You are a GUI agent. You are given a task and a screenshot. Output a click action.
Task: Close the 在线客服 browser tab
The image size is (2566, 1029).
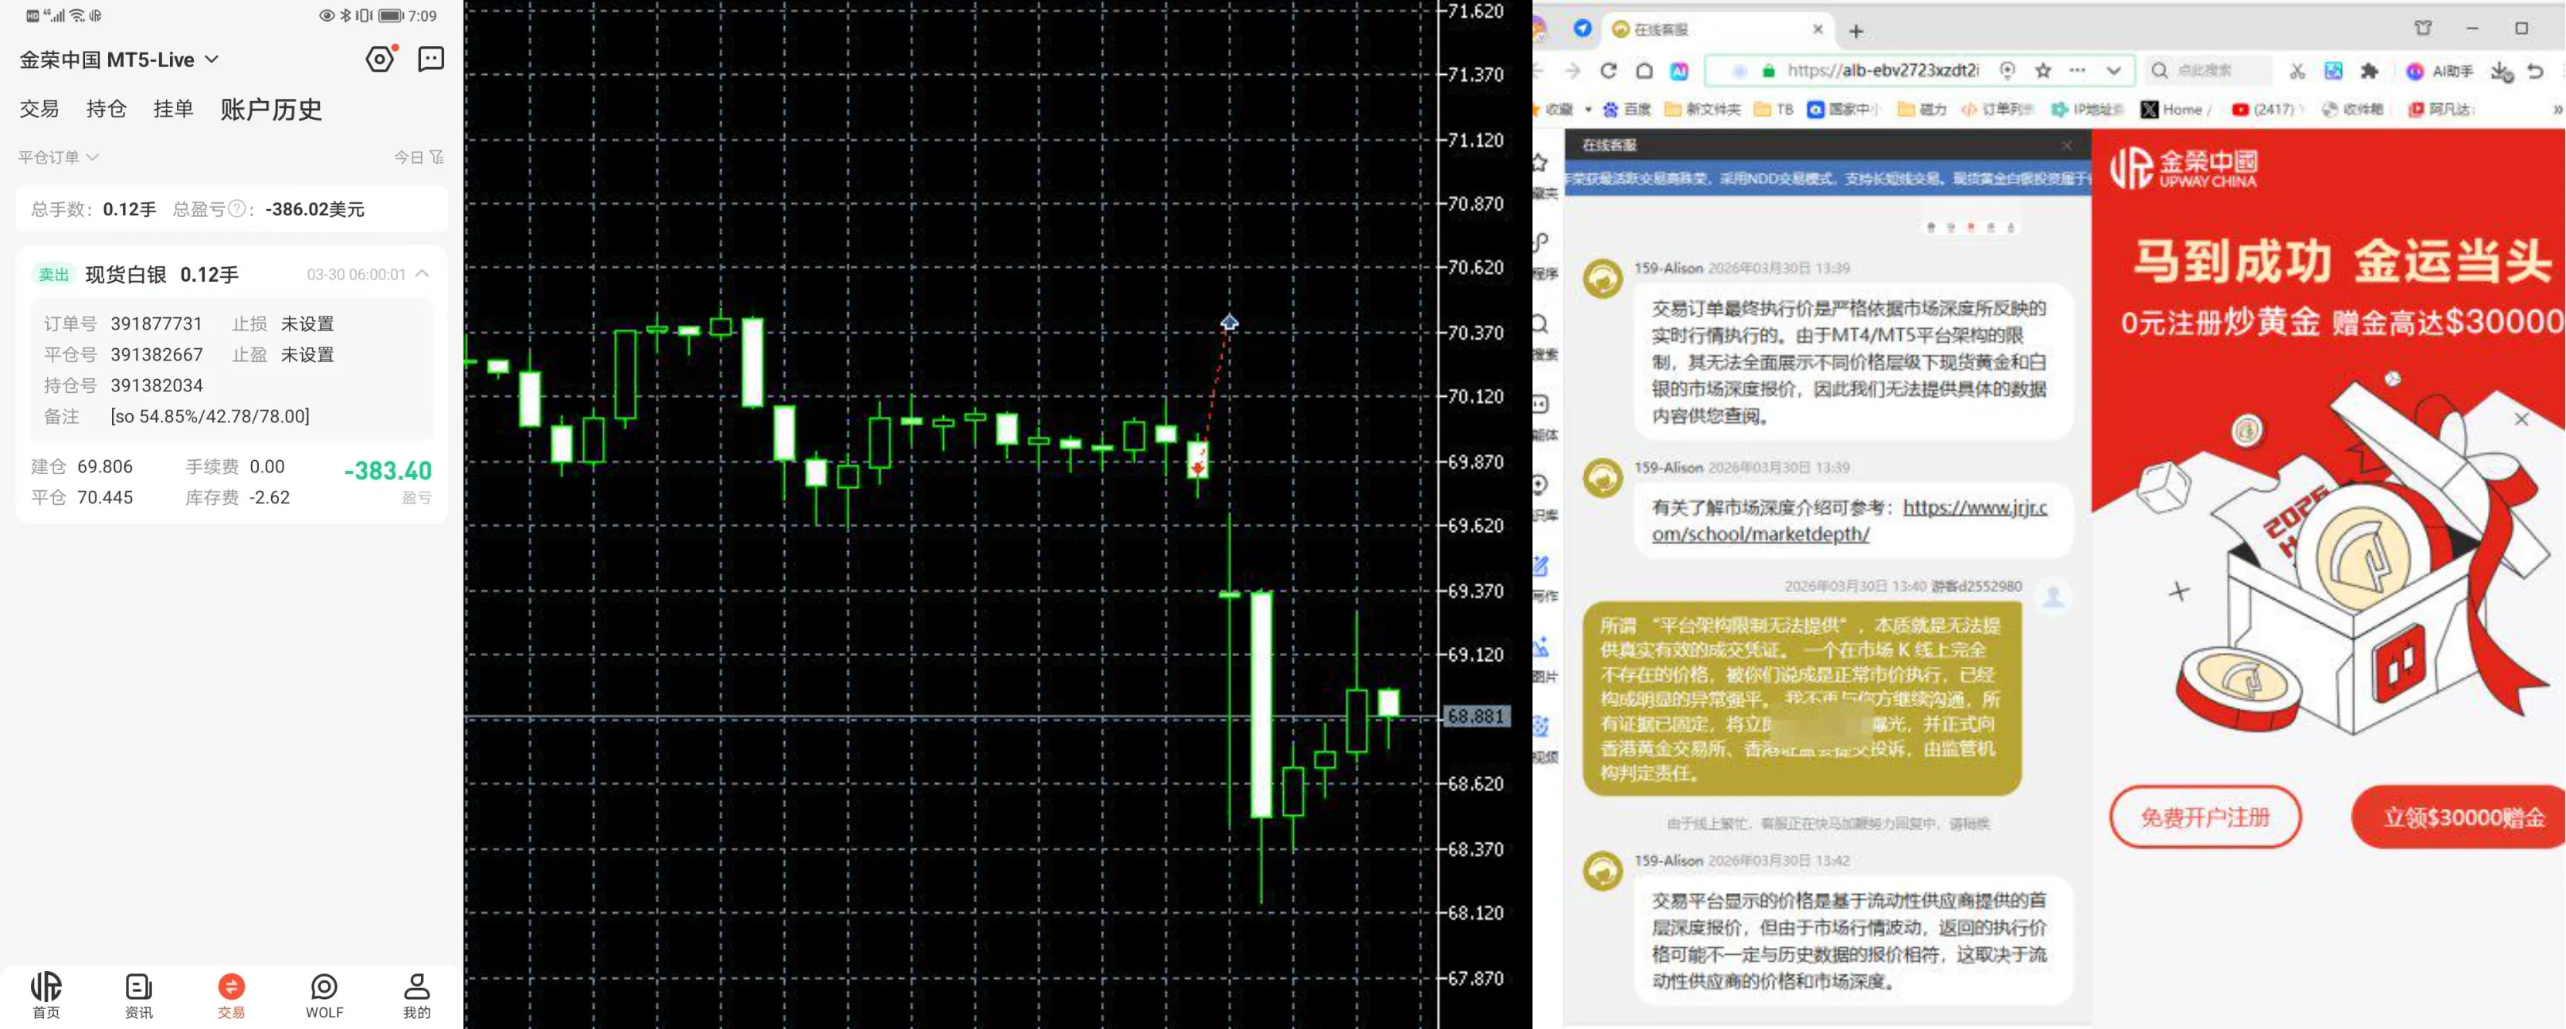(1818, 30)
